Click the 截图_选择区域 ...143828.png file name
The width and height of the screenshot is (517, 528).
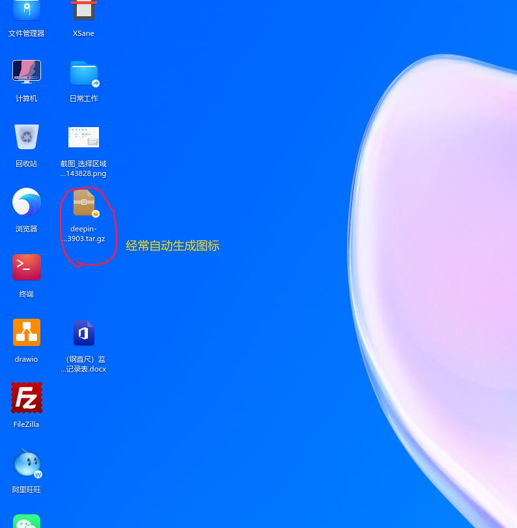[83, 169]
